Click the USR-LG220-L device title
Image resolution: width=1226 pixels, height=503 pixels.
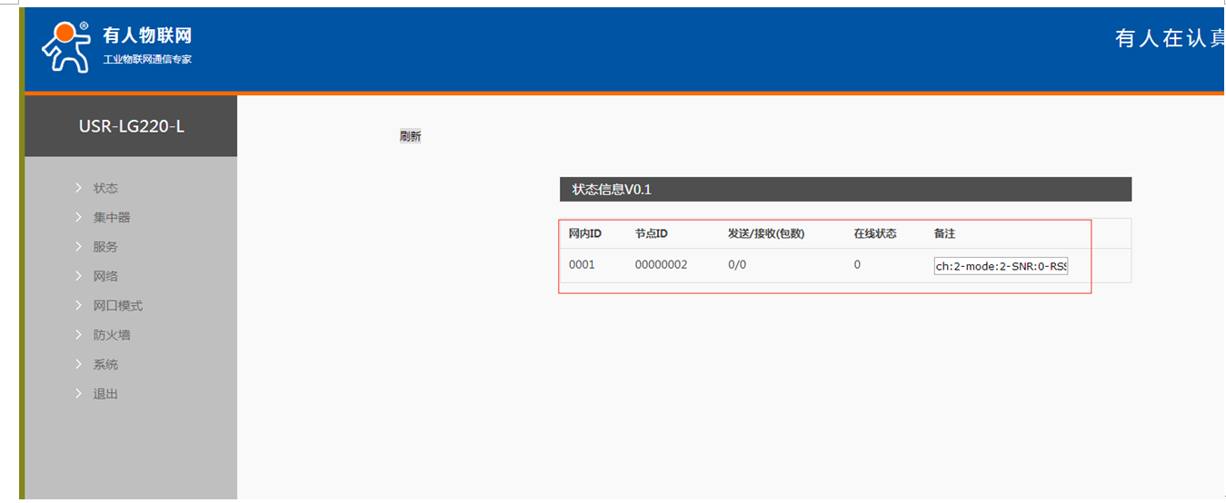(x=132, y=126)
